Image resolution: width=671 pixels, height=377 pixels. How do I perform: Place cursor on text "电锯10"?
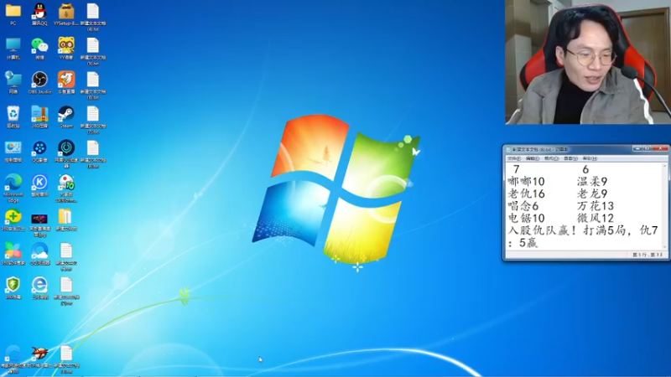(x=526, y=218)
